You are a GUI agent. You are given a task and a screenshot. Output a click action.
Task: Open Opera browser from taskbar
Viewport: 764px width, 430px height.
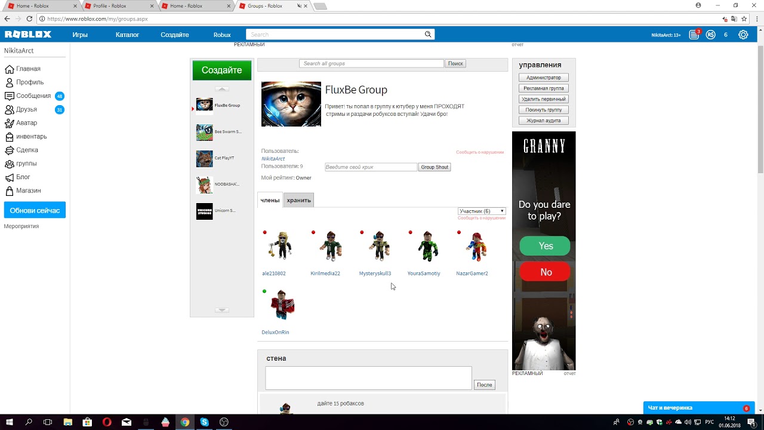107,422
